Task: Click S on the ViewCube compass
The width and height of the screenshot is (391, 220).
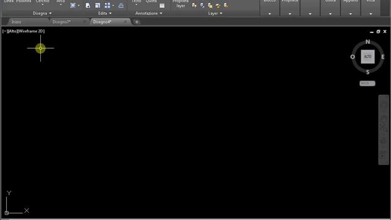Action: click(x=368, y=72)
